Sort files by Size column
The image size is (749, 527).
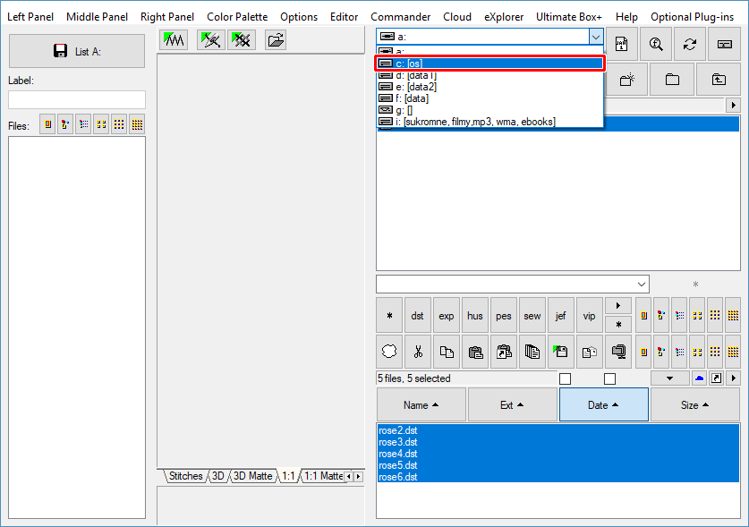(x=695, y=405)
